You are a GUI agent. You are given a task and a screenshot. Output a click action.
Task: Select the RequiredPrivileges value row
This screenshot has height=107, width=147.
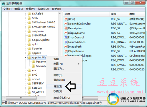click(104, 56)
